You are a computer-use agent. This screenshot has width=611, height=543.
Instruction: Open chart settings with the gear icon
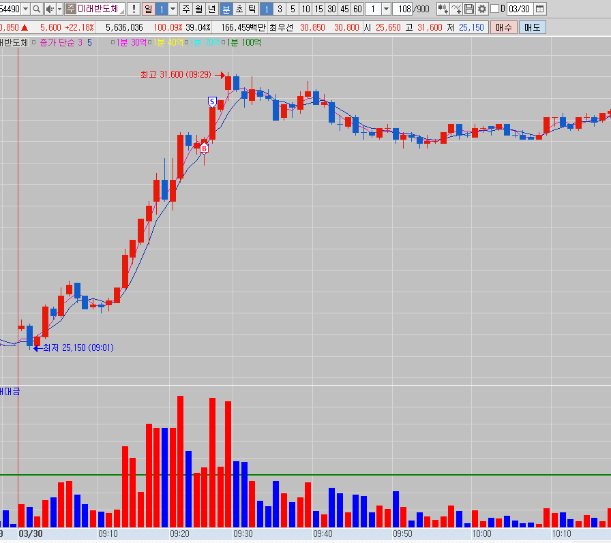(482, 9)
